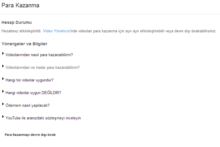Click the 'Yönergeler ve Bilgiler' heading
220x147 pixels.
click(24, 44)
